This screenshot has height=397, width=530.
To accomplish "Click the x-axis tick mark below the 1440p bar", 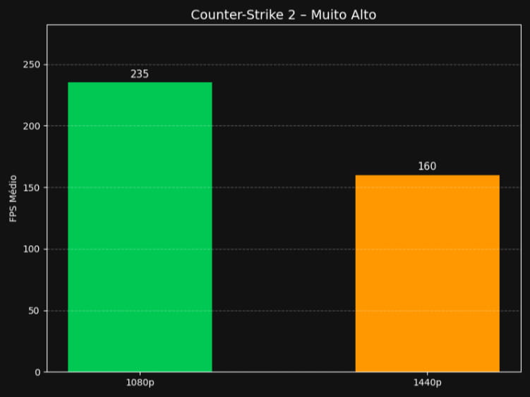I will pos(427,374).
